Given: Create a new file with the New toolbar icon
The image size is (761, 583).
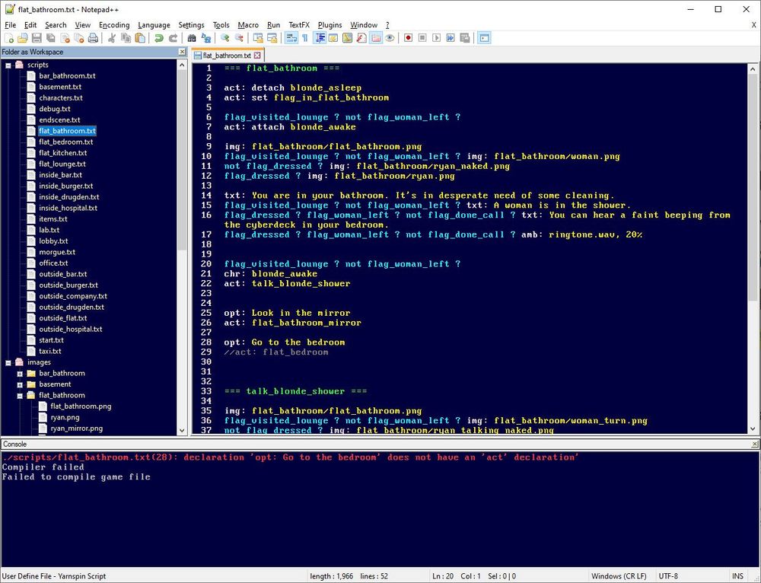Looking at the screenshot, I should point(8,38).
